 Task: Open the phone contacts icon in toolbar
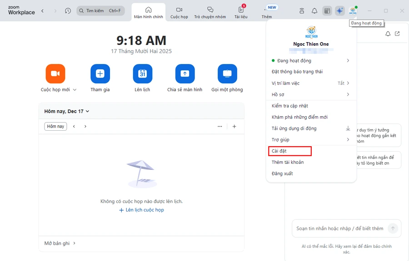tap(302, 11)
